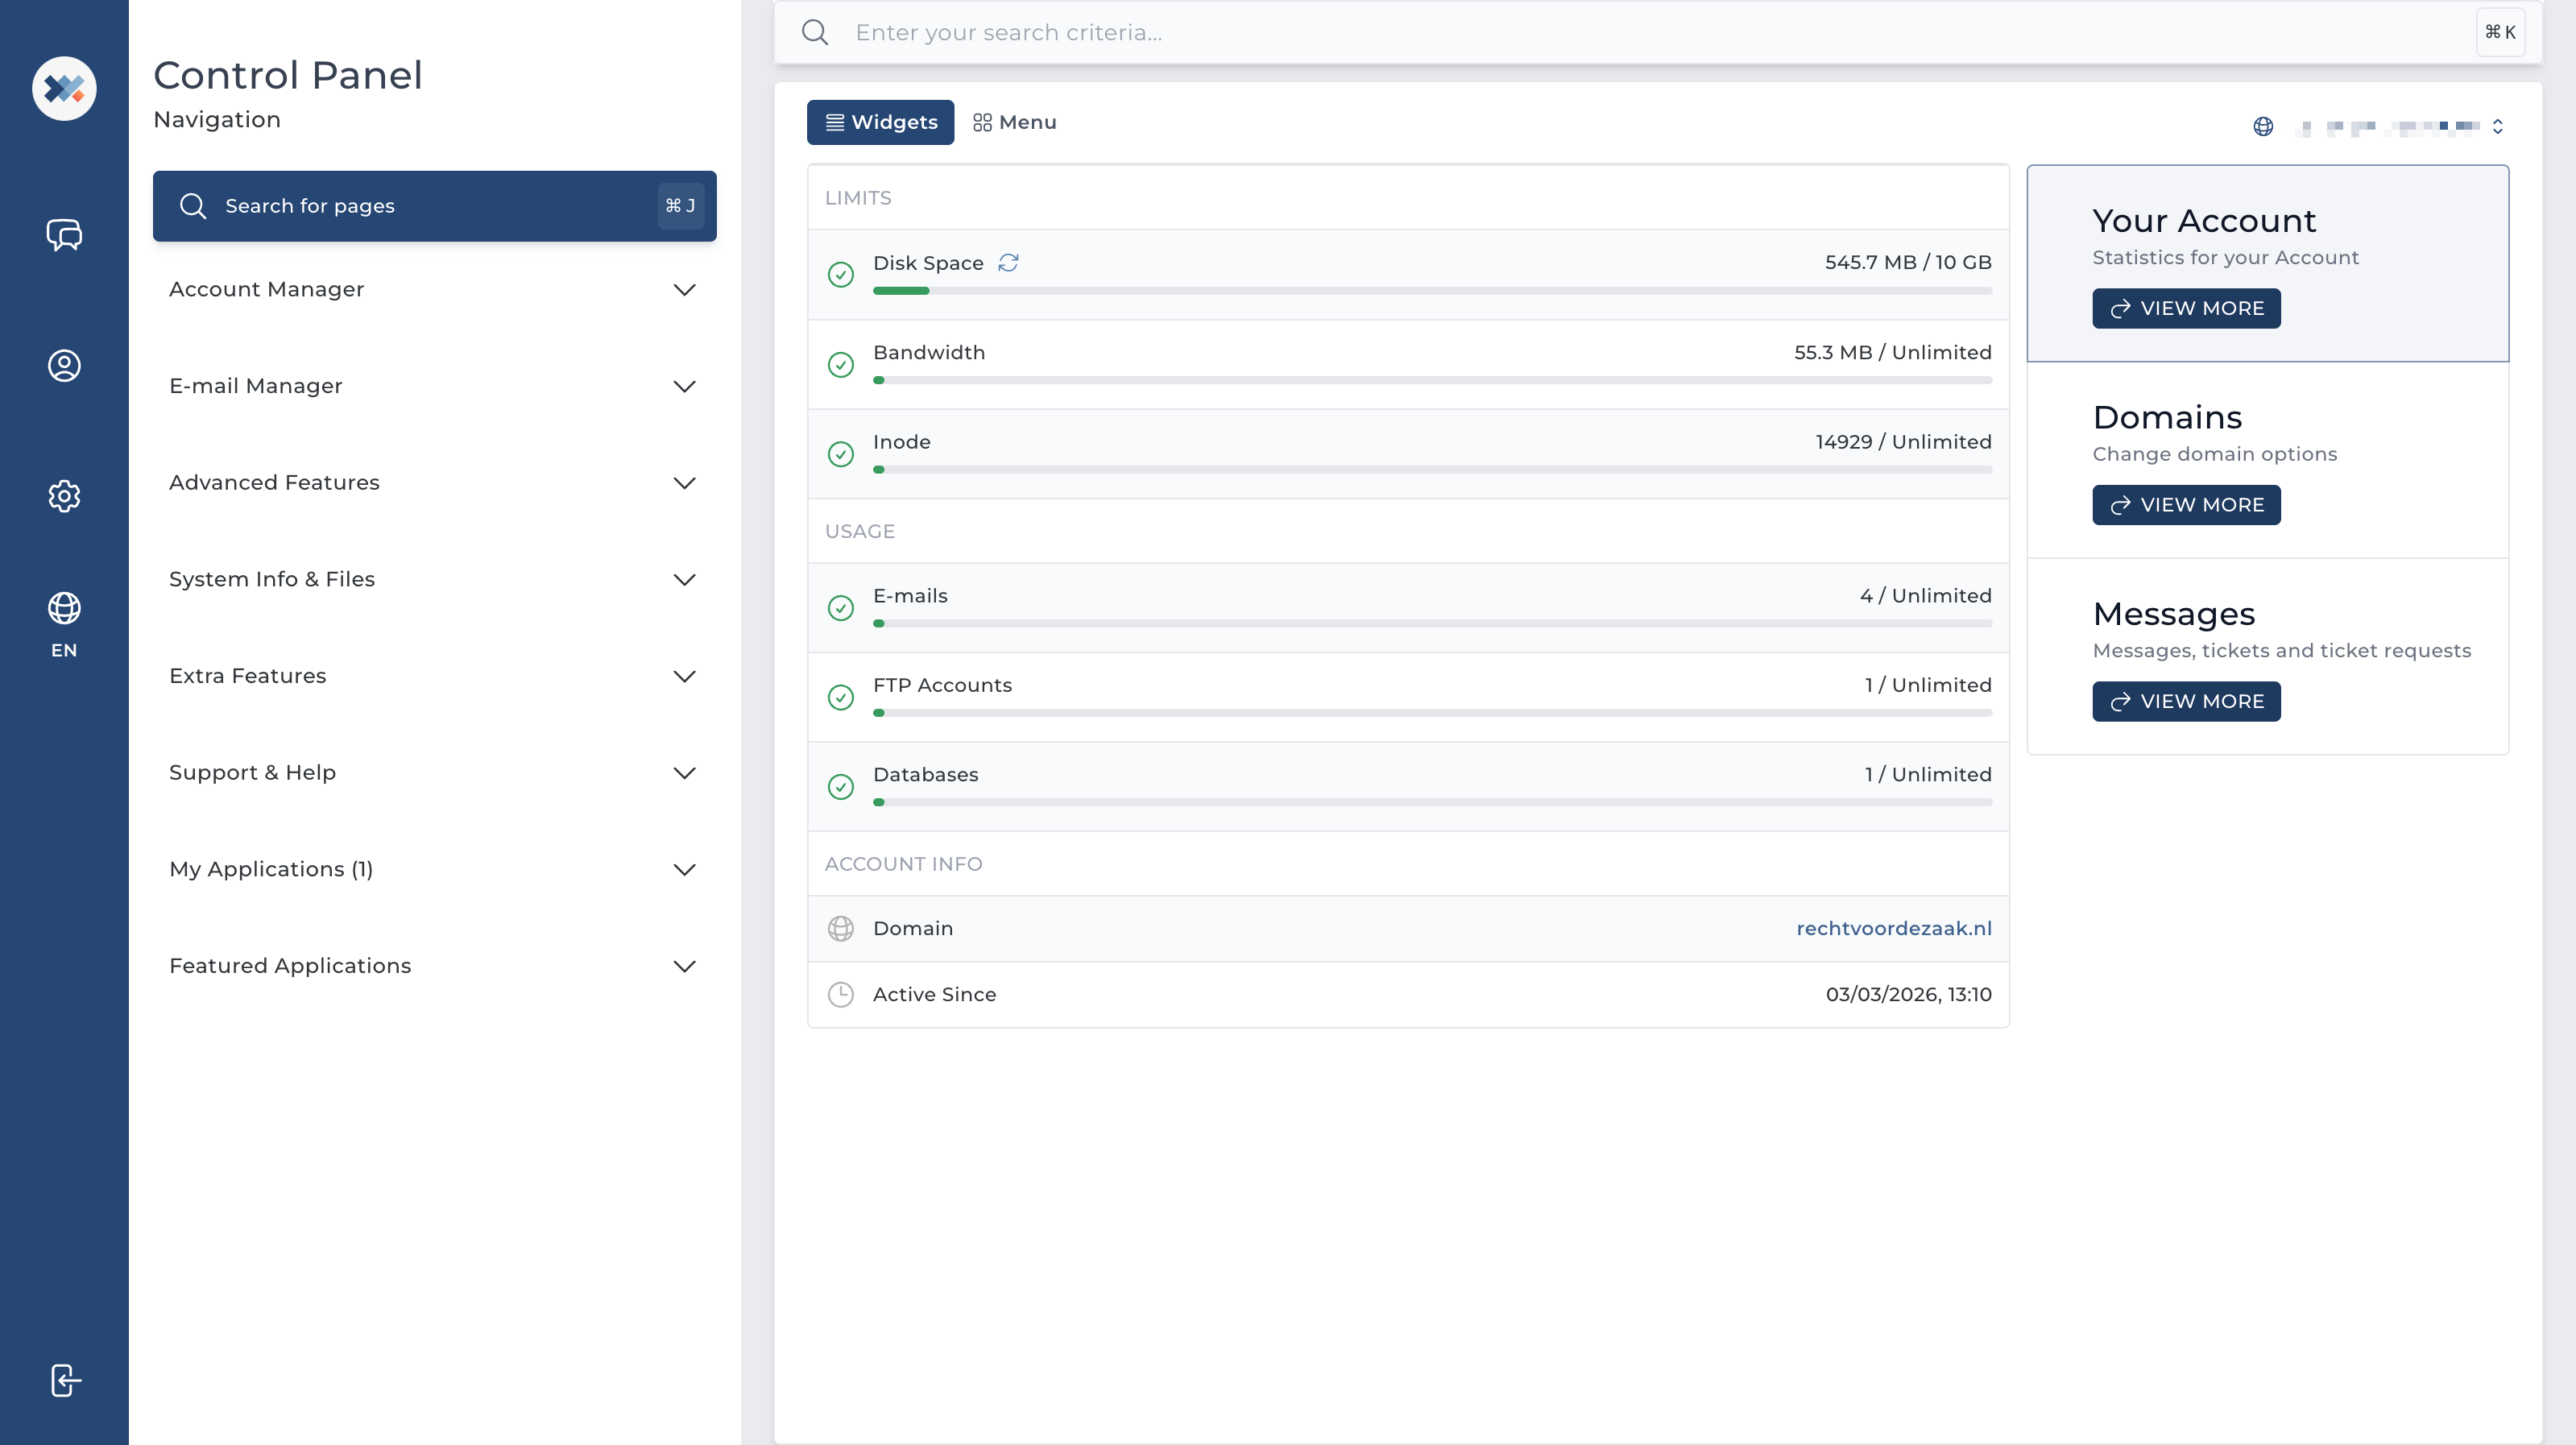2576x1445 pixels.
Task: Refresh Disk Space usage with the refresh icon
Action: tap(1009, 262)
